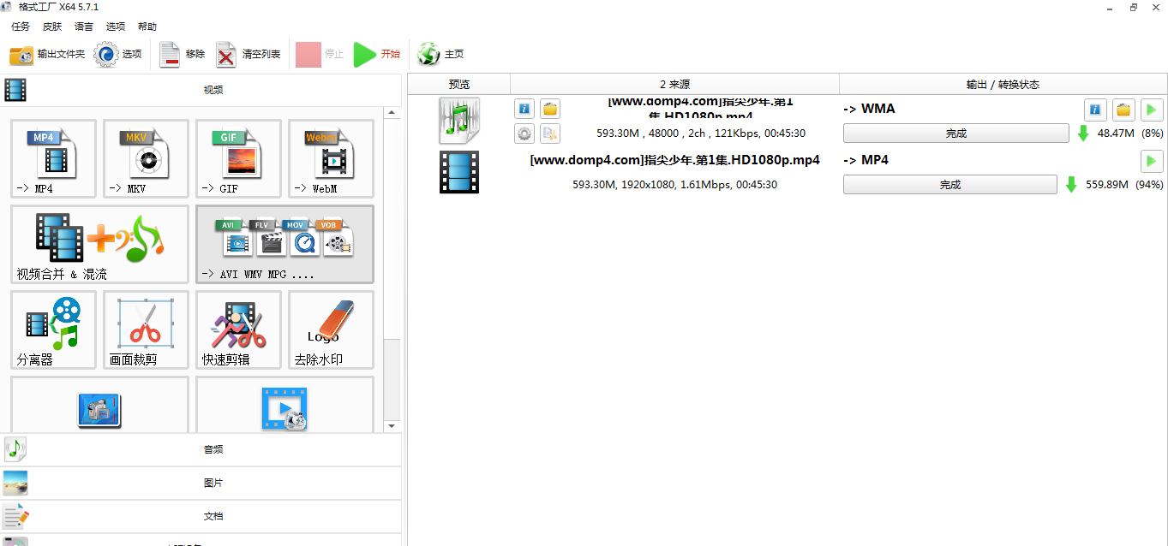Expand the 音频 audio category
The height and width of the screenshot is (546, 1168).
coord(201,449)
